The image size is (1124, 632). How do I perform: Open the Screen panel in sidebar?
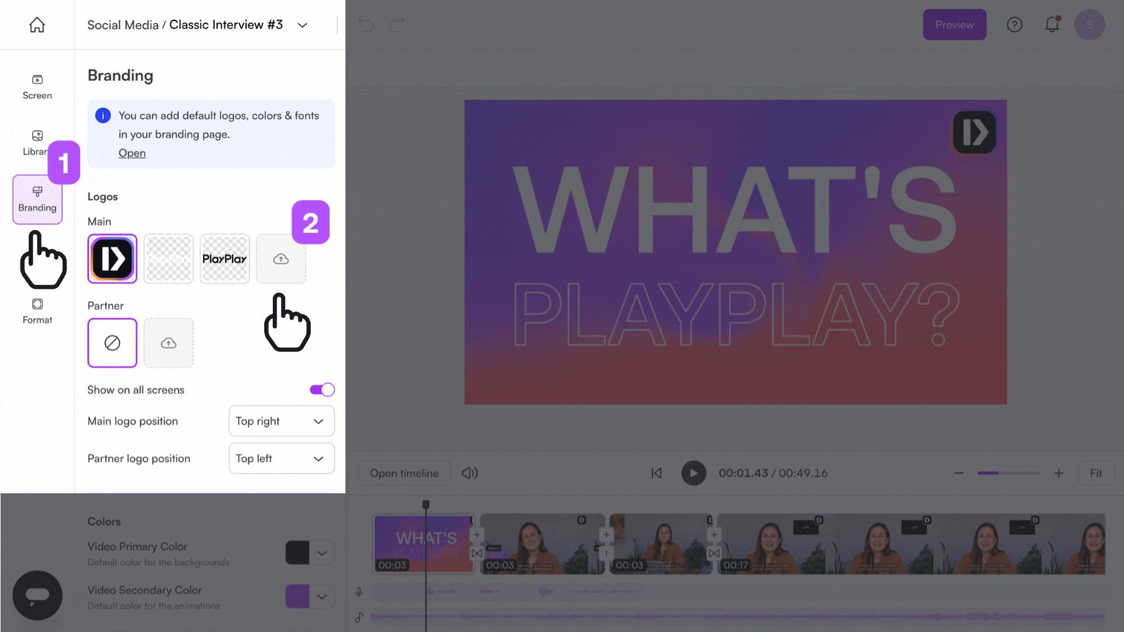coord(37,87)
